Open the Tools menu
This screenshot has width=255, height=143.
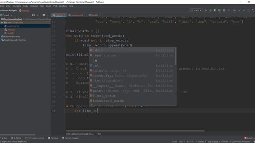pos(49,6)
